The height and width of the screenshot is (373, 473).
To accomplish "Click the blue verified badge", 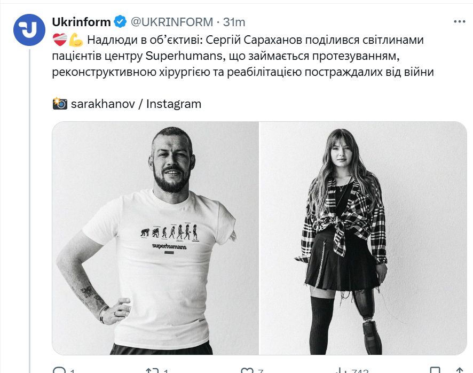I will click(x=120, y=22).
